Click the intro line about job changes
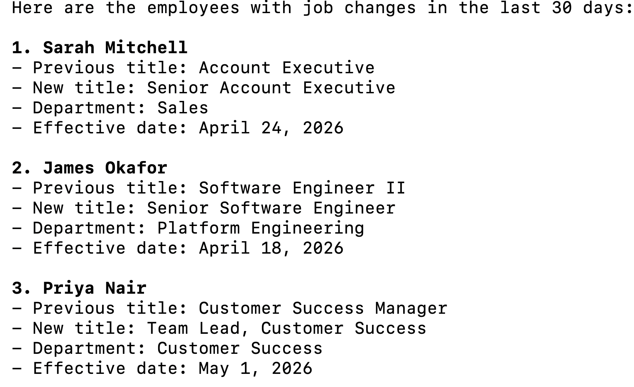This screenshot has width=634, height=387. 322,8
